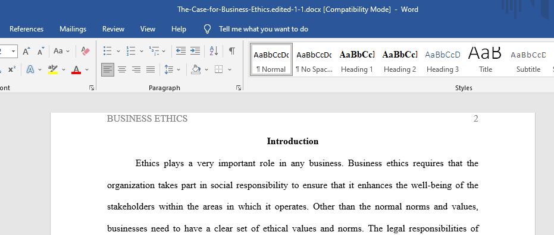Expand the Text Effects dropdown arrow
The image size is (554, 235).
click(x=40, y=70)
